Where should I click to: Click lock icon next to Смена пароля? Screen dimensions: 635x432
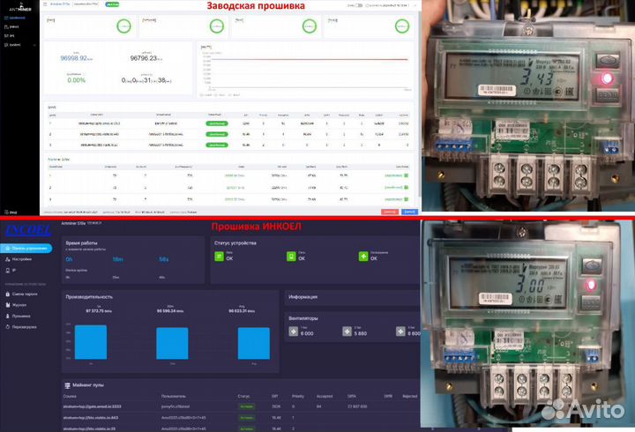pyautogui.click(x=7, y=294)
